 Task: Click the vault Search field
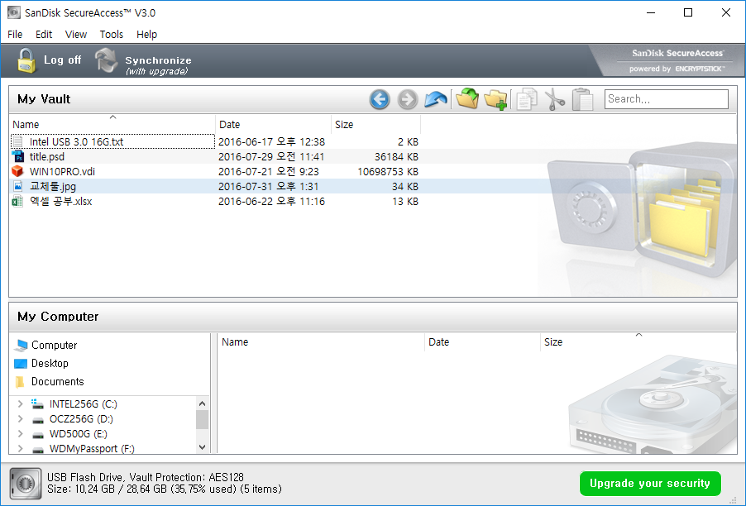click(666, 99)
